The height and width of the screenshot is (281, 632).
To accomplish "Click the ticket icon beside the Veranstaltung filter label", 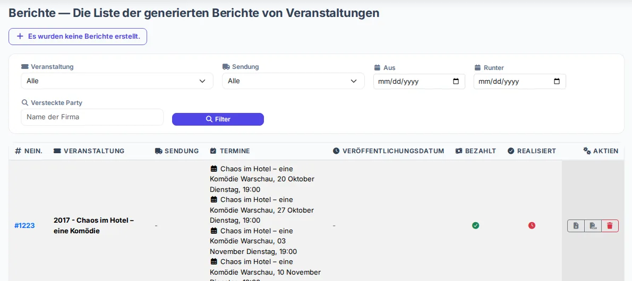I will point(25,67).
